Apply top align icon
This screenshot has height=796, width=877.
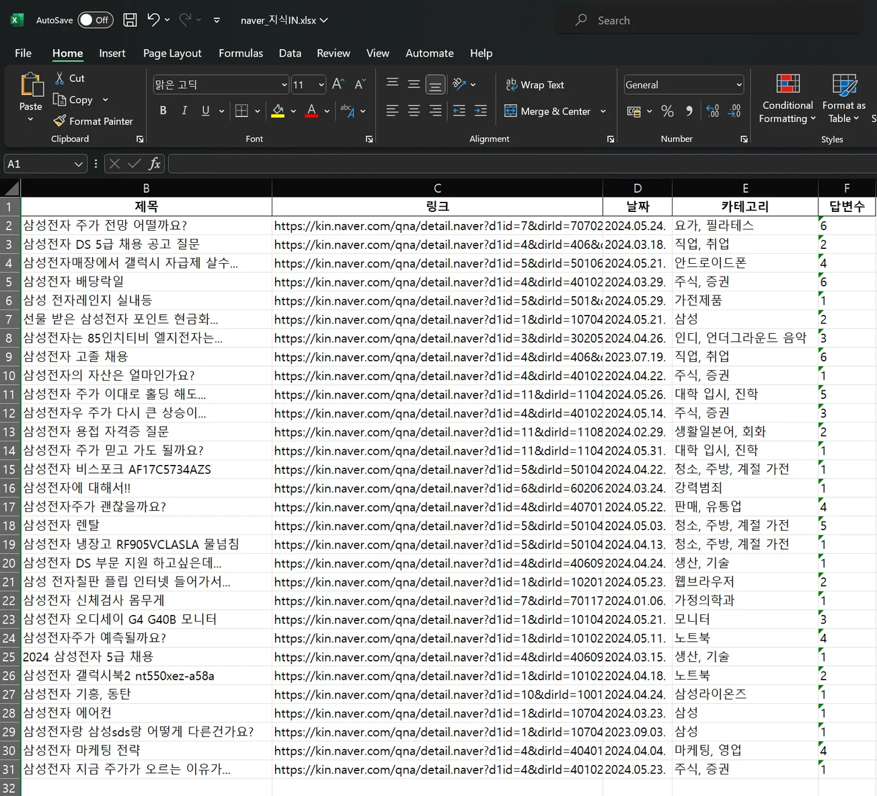[x=393, y=84]
